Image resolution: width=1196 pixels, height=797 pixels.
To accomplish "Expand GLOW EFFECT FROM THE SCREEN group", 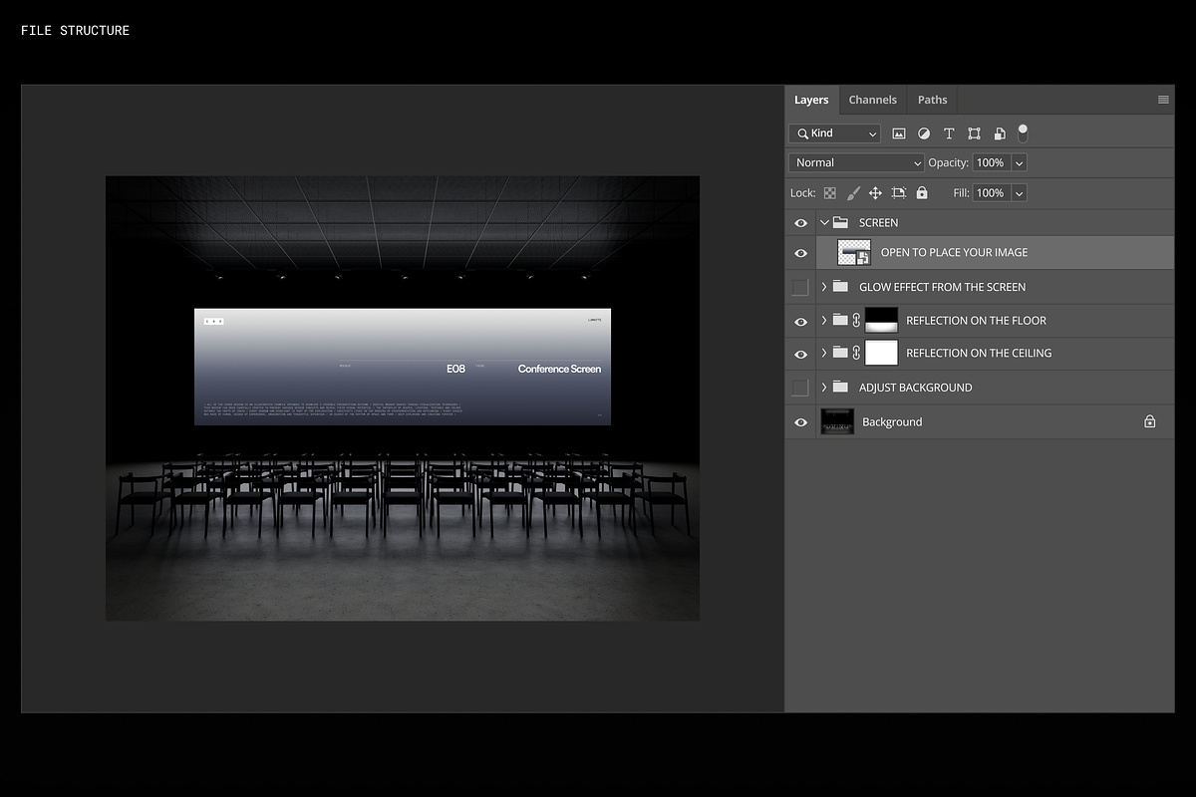I will (824, 287).
